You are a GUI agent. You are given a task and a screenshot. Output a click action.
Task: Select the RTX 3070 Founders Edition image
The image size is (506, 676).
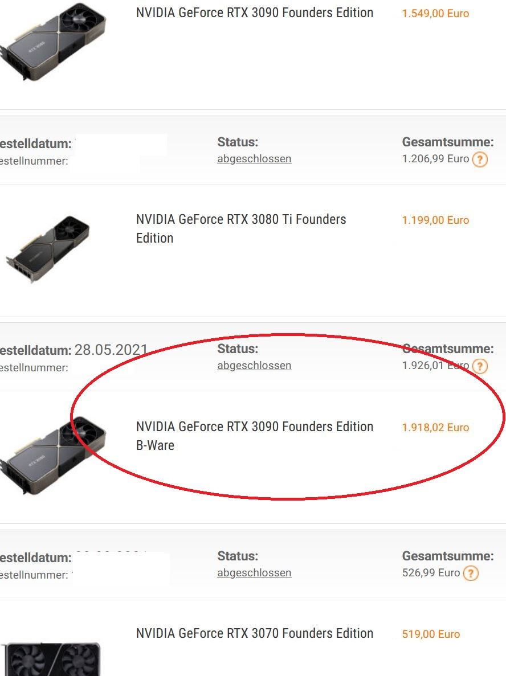tap(51, 658)
